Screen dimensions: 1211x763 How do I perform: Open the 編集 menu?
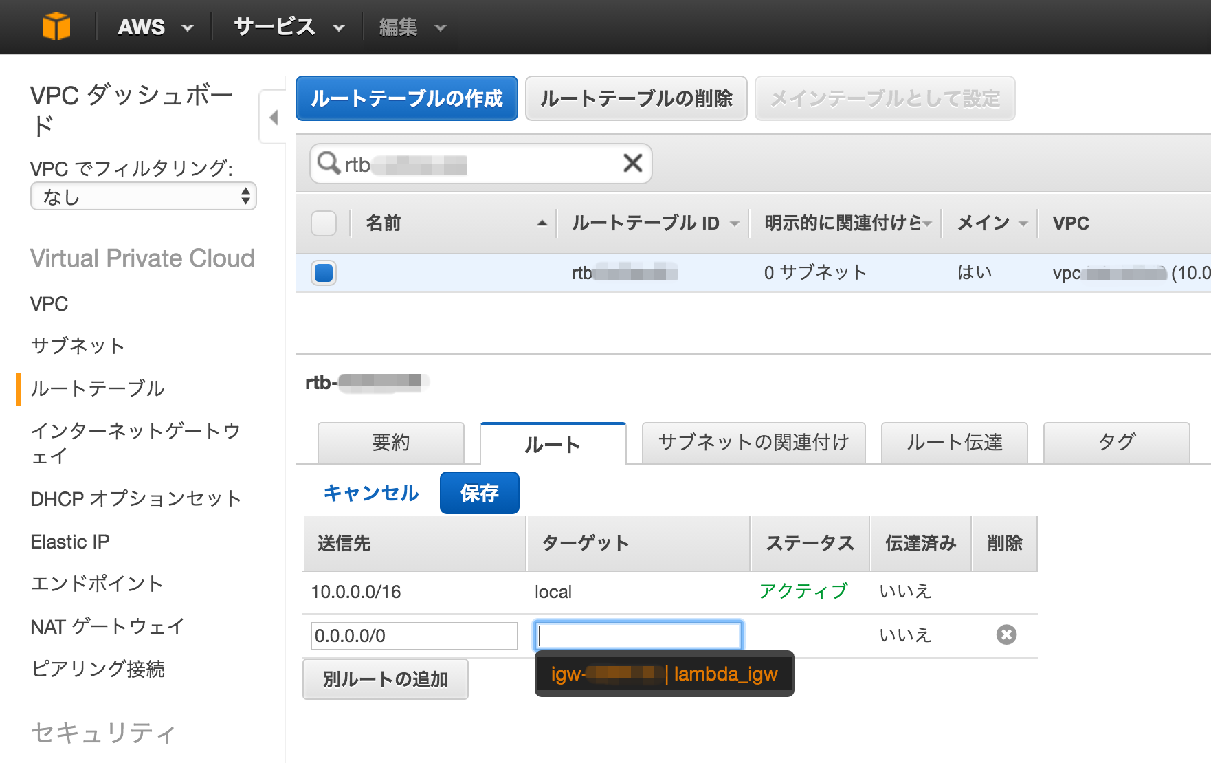coord(412,27)
